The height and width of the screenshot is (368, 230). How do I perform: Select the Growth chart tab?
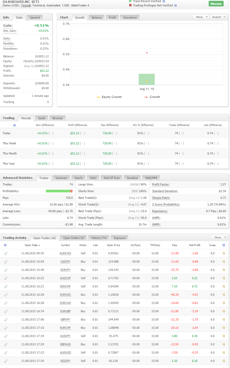pyautogui.click(x=80, y=18)
